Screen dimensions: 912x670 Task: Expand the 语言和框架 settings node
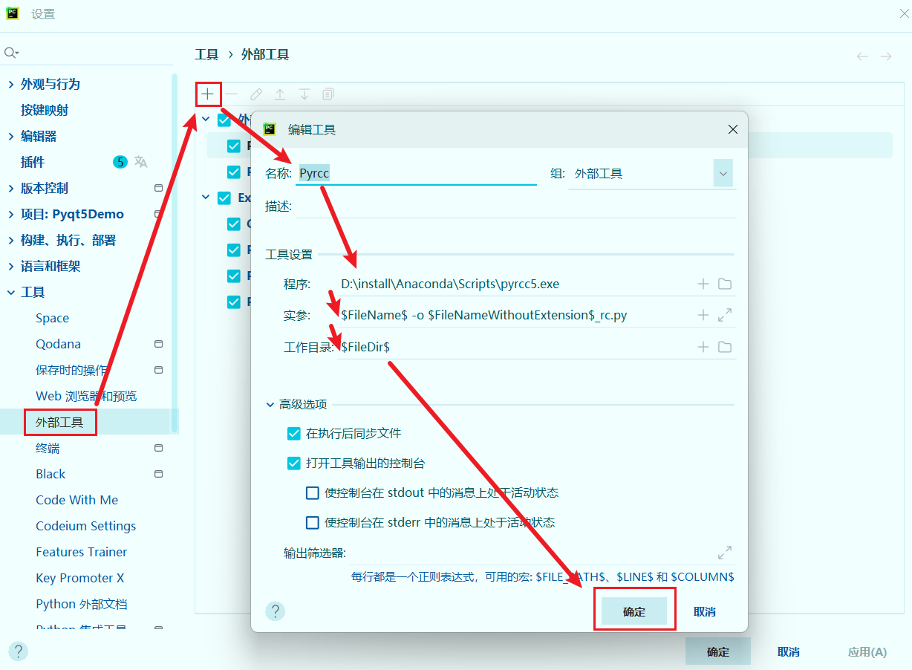tap(10, 266)
